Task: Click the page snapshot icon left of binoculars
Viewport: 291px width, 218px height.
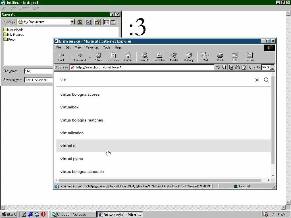Action: (x=231, y=67)
